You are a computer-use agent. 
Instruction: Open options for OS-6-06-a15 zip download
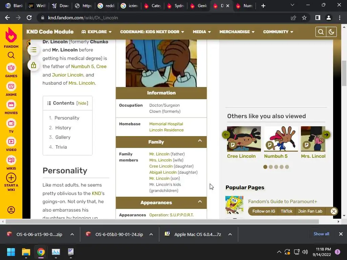[x=72, y=234]
